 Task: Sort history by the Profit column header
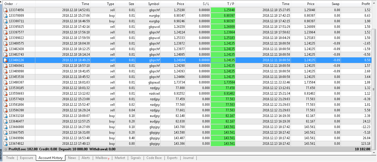pos(366,4)
